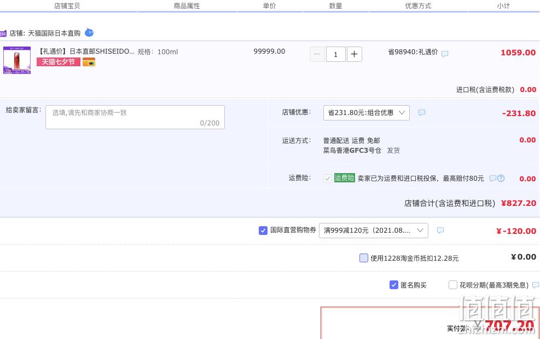Click info bubble beside store discount dropdown
540x339 pixels.
pos(422,113)
